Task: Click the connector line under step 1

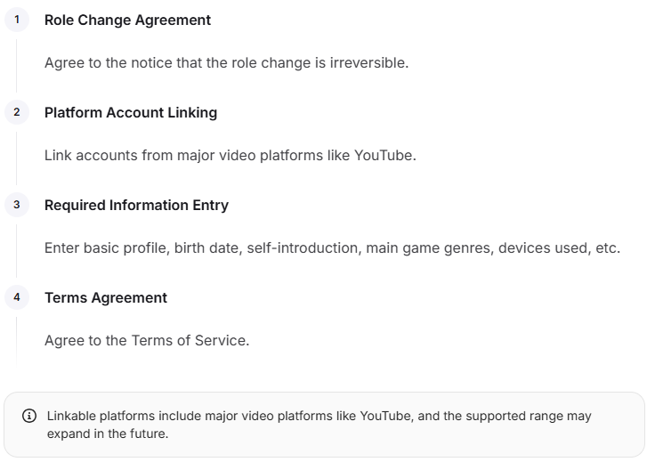Action: (x=17, y=66)
